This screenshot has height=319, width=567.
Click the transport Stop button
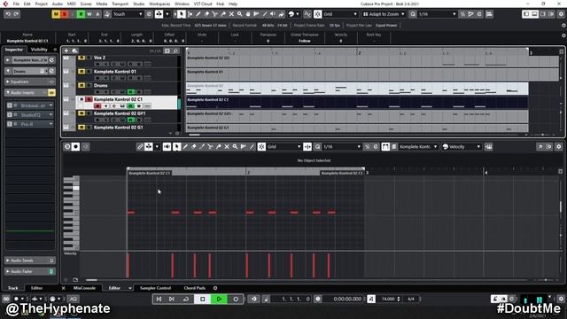(x=203, y=299)
